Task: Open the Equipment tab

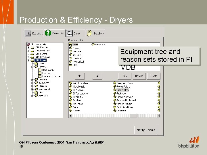Action: [34, 34]
